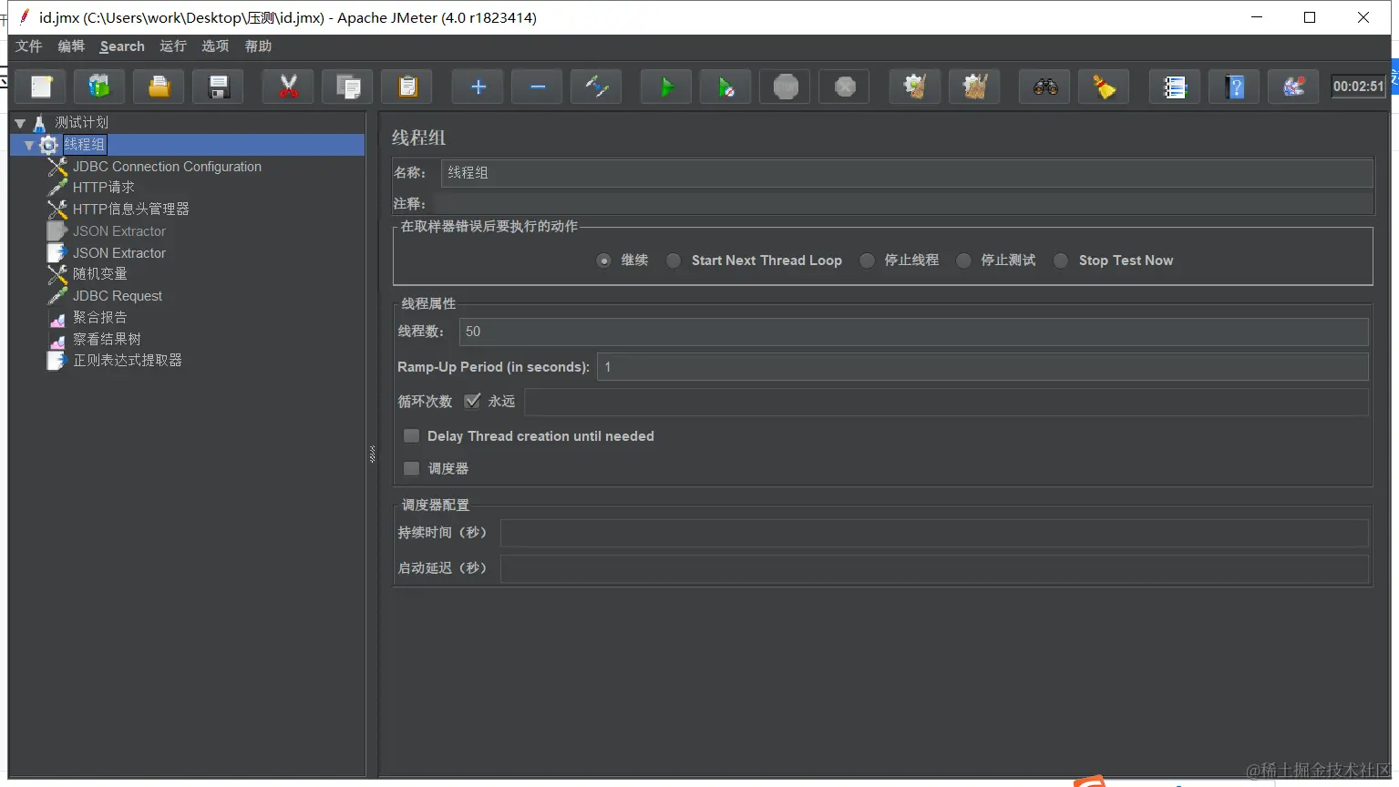Click the plugins icon next to the Help icon
Image resolution: width=1399 pixels, height=787 pixels.
pos(1293,87)
